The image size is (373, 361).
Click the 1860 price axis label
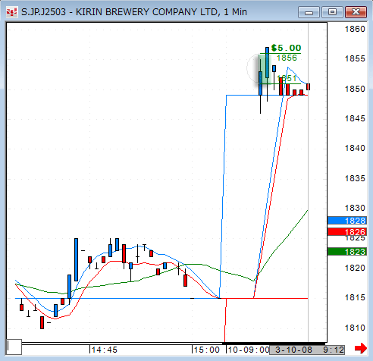(355, 29)
